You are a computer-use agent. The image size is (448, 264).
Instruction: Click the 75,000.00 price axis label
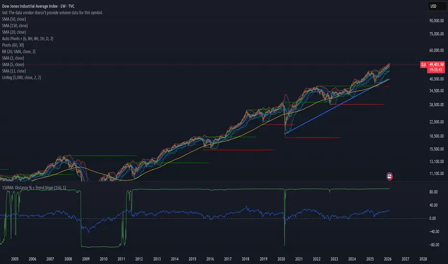[x=436, y=34]
